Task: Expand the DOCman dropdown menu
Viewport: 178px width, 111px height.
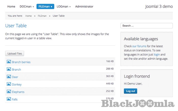Action: 27,7
